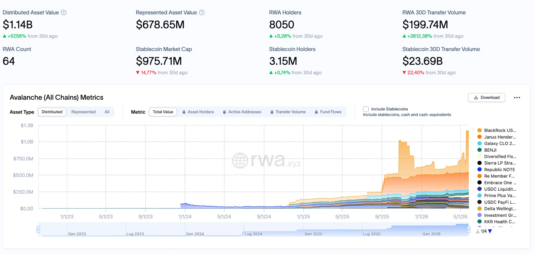Toggle Sierra LP Stra legend series
The height and width of the screenshot is (254, 535).
[496, 163]
